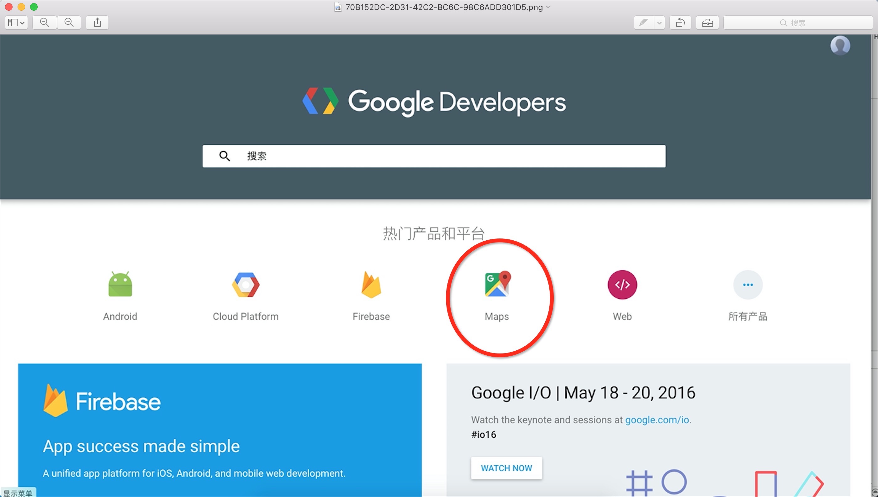878x497 pixels.
Task: Open the user profile avatar
Action: [840, 45]
